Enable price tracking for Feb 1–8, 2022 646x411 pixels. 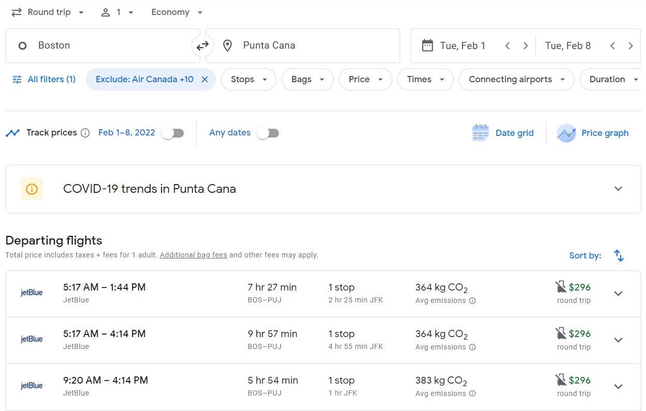click(x=173, y=133)
